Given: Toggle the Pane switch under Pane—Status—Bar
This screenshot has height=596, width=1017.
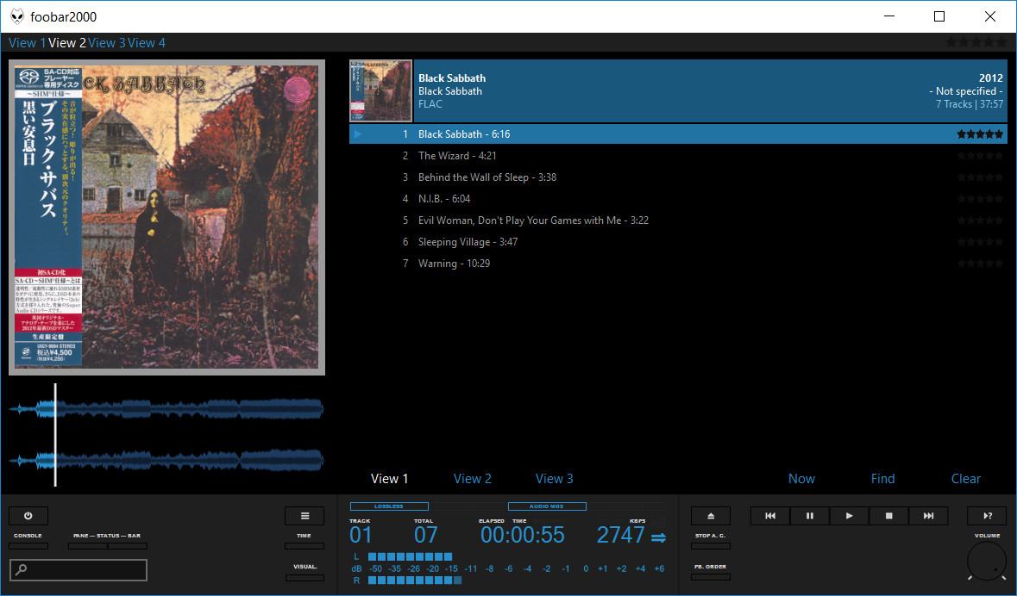Looking at the screenshot, I should [x=88, y=546].
